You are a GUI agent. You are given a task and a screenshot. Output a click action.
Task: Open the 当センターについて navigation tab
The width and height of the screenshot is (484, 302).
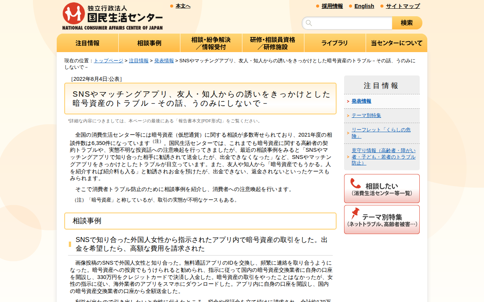(x=397, y=43)
